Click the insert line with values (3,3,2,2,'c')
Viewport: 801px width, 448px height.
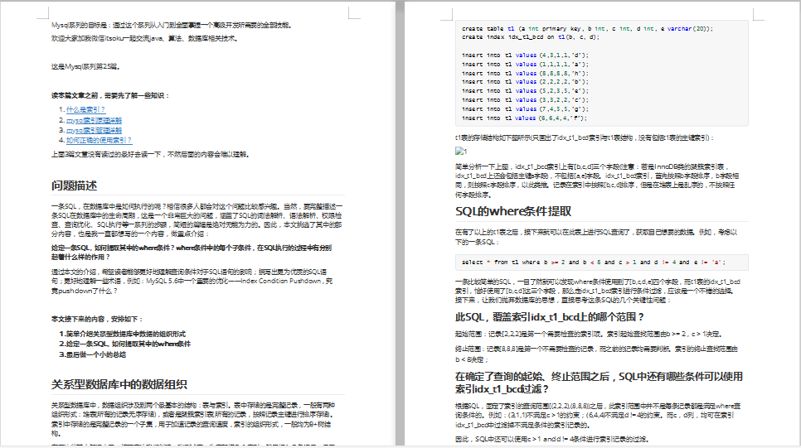click(525, 100)
